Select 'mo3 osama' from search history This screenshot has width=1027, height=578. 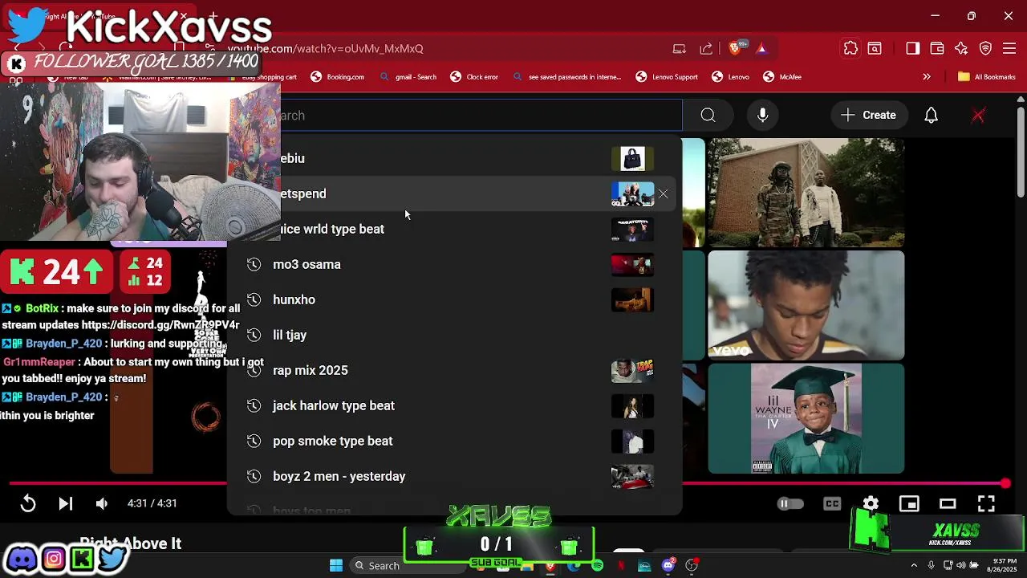(x=454, y=264)
